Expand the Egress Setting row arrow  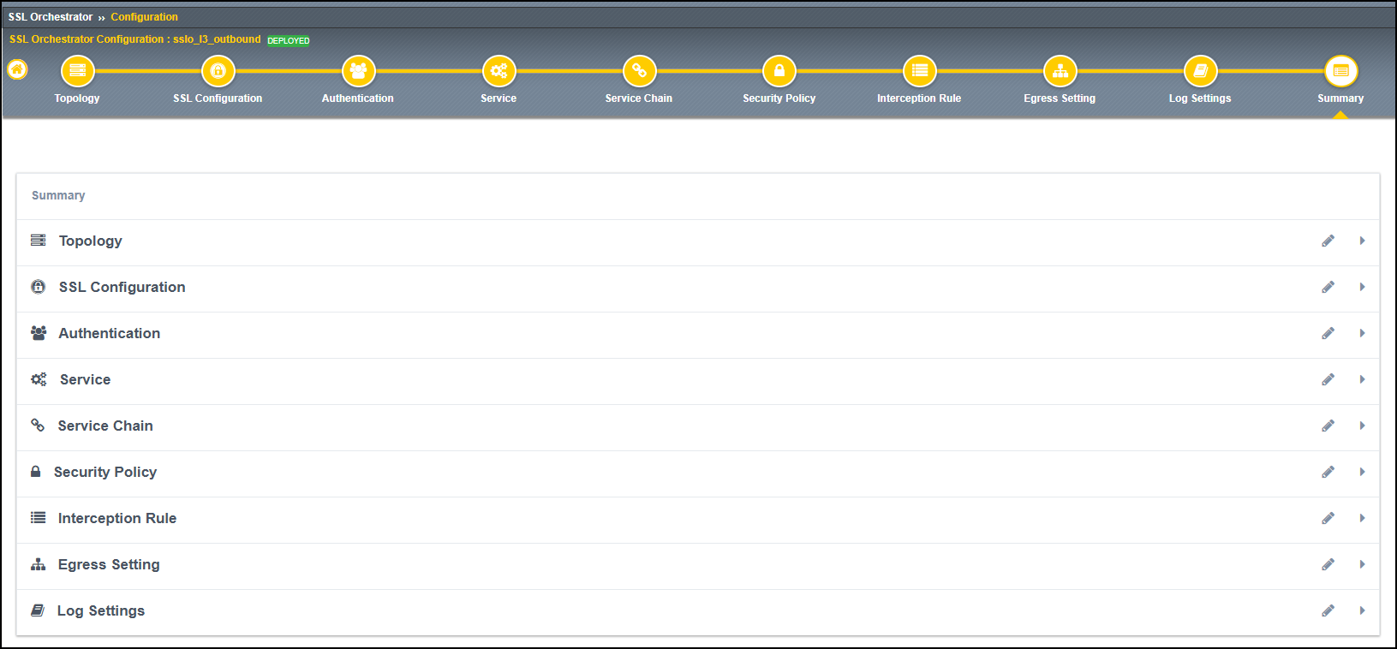[1362, 564]
